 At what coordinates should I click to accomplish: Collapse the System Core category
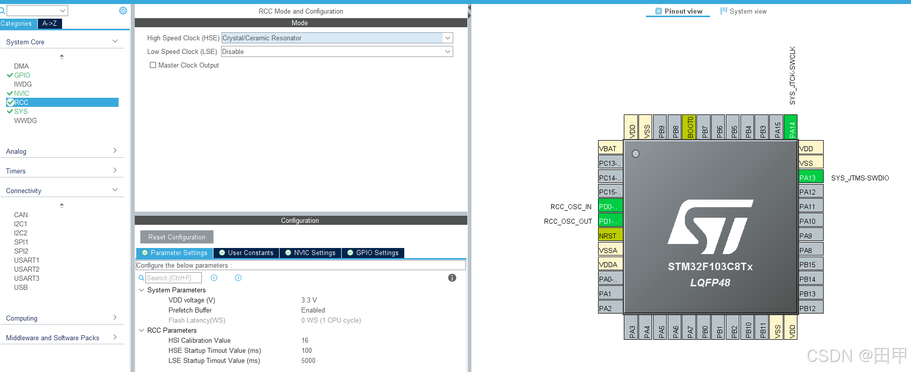pos(115,41)
